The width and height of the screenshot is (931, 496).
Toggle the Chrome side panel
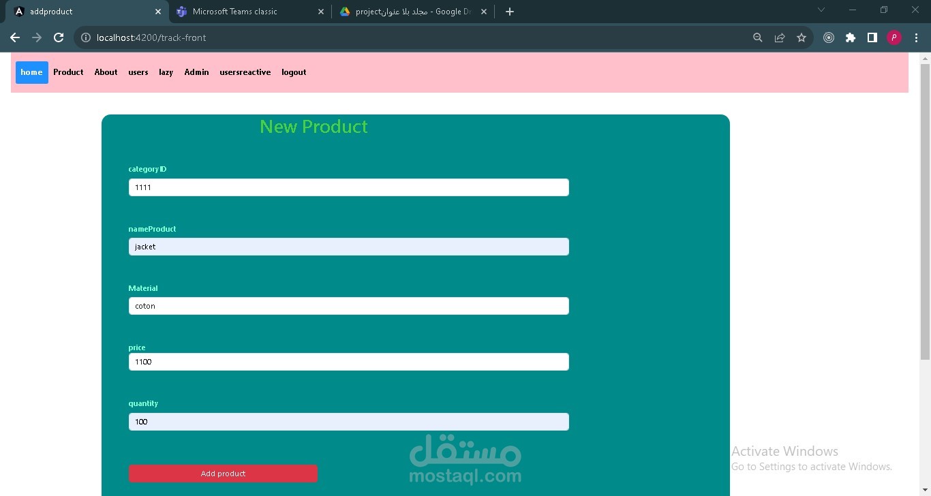point(872,37)
